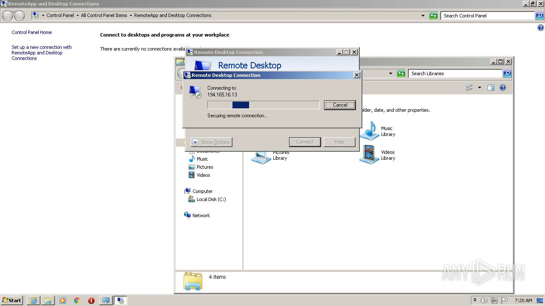Screen dimensions: 545x306
Task: Click the Connect button in Remote Desktop window
Action: [305, 142]
